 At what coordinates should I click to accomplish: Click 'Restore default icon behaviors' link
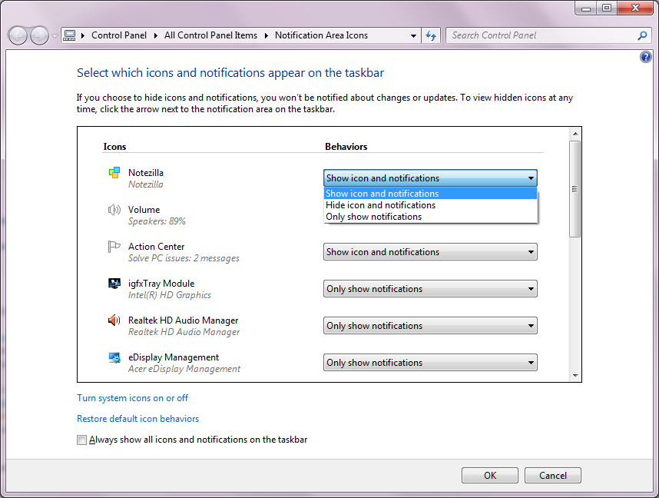click(137, 419)
